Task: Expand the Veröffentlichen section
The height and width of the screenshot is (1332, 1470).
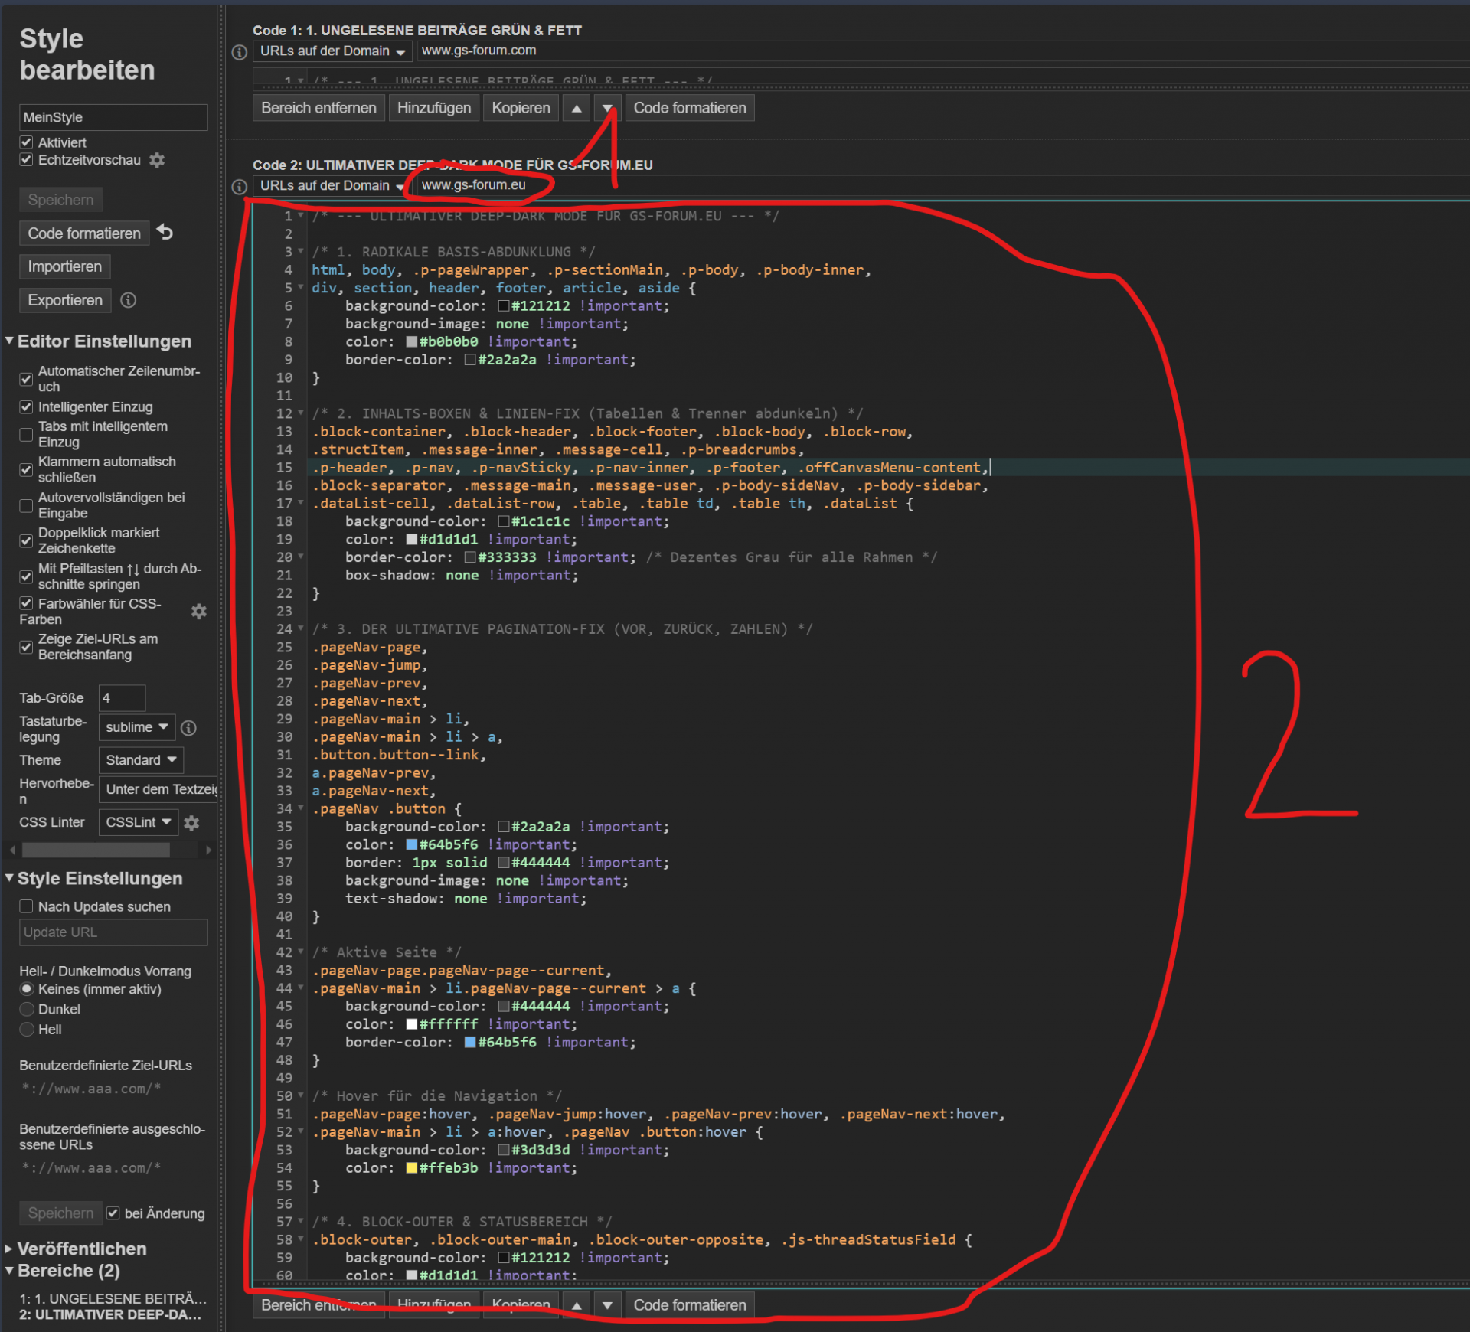Action: click(81, 1249)
